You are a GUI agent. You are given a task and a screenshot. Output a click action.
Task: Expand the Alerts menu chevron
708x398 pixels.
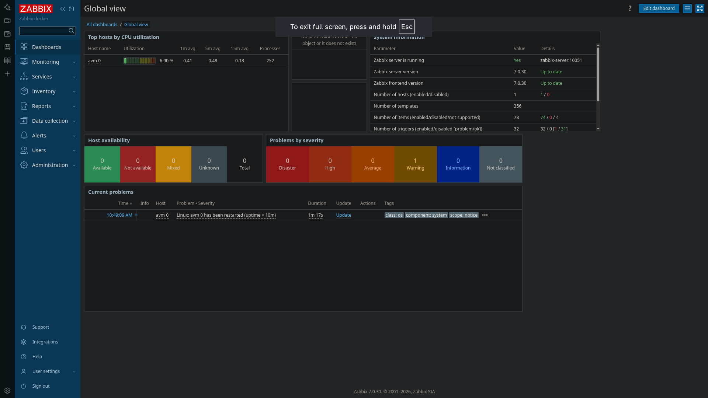point(74,136)
